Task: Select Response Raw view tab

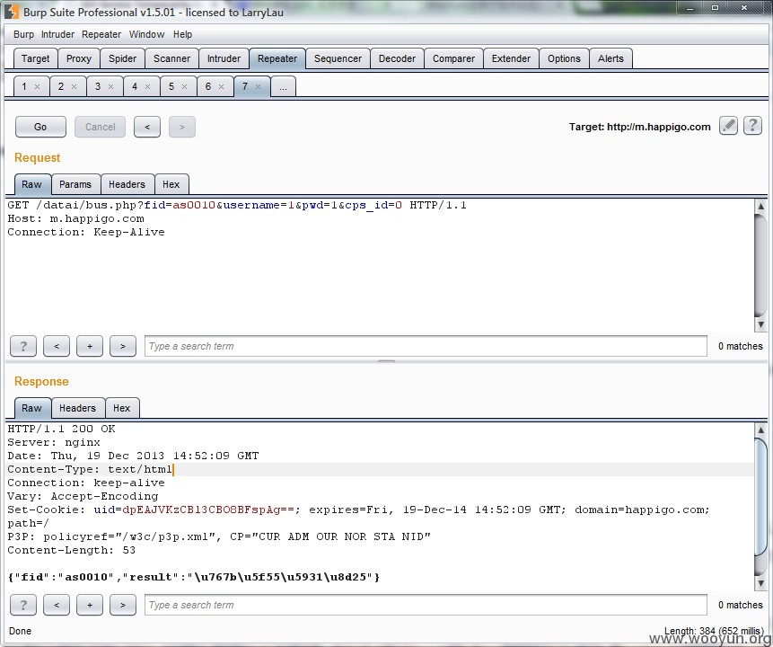Action: (x=31, y=408)
